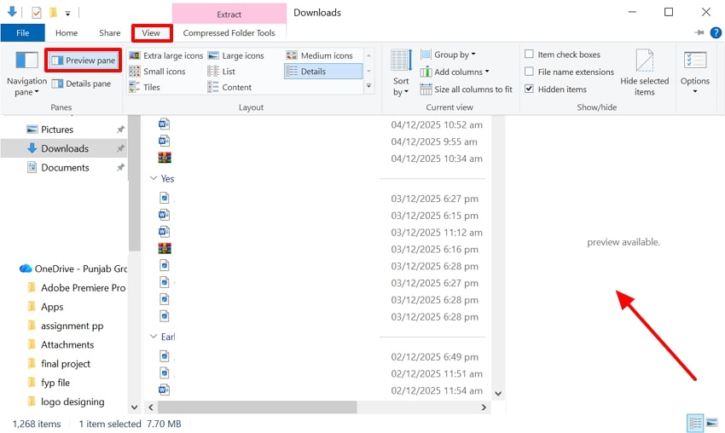The width and height of the screenshot is (725, 433).
Task: Open the fyp file folder
Action: tap(49, 383)
